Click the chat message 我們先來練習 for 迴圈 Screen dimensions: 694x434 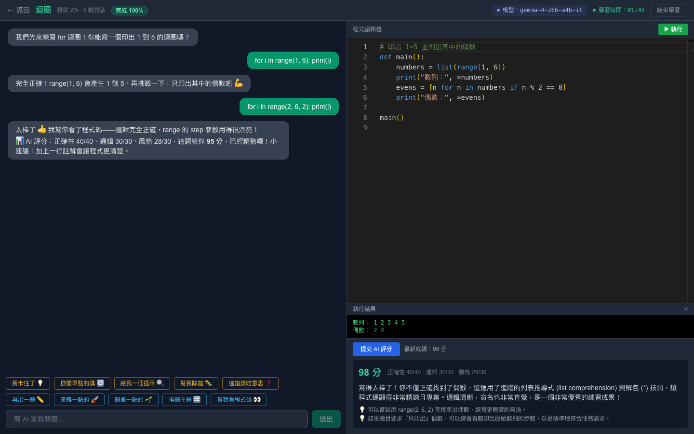point(103,37)
